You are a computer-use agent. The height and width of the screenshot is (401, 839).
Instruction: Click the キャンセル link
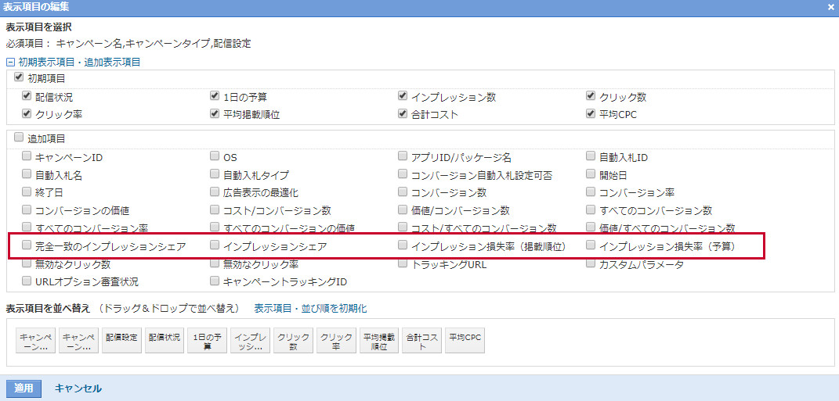[x=78, y=388]
